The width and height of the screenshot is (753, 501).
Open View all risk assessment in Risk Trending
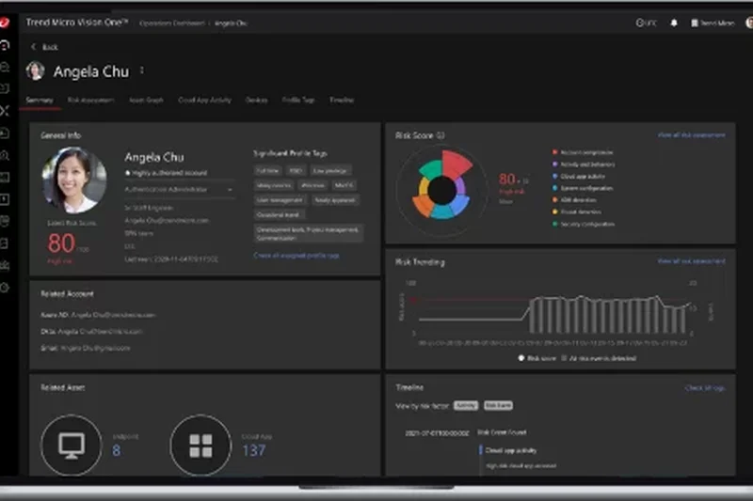pyautogui.click(x=692, y=261)
